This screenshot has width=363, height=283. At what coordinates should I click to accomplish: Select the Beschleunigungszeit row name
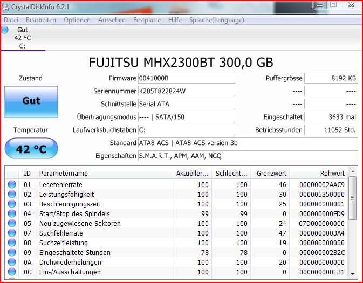click(70, 204)
